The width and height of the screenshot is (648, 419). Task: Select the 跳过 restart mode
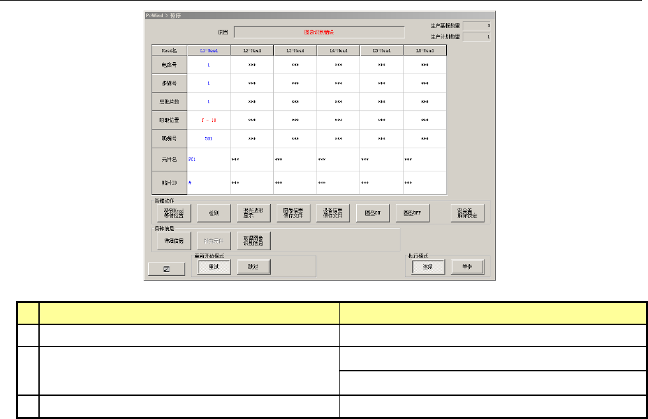point(254,267)
